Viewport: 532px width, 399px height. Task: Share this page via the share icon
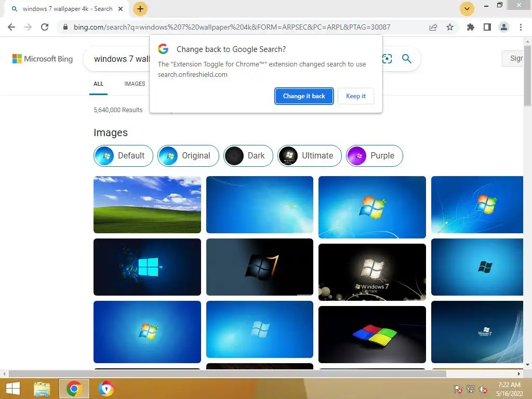[433, 27]
